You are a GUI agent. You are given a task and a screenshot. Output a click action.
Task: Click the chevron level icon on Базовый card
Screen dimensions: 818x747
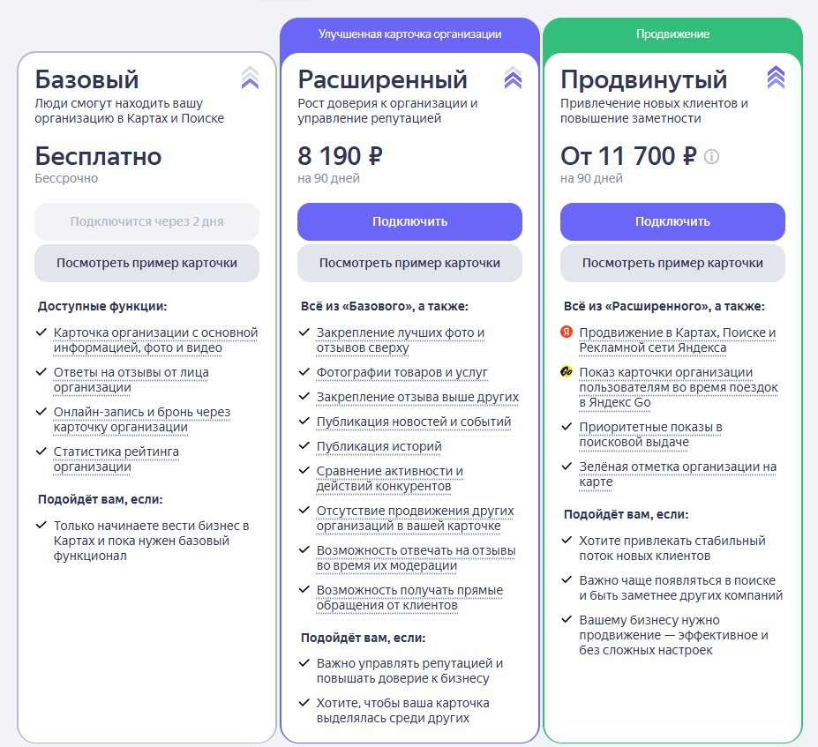tap(251, 78)
